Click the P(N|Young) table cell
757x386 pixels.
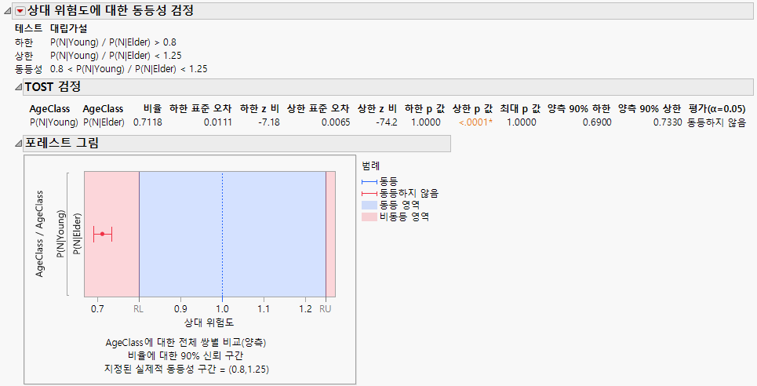click(53, 122)
